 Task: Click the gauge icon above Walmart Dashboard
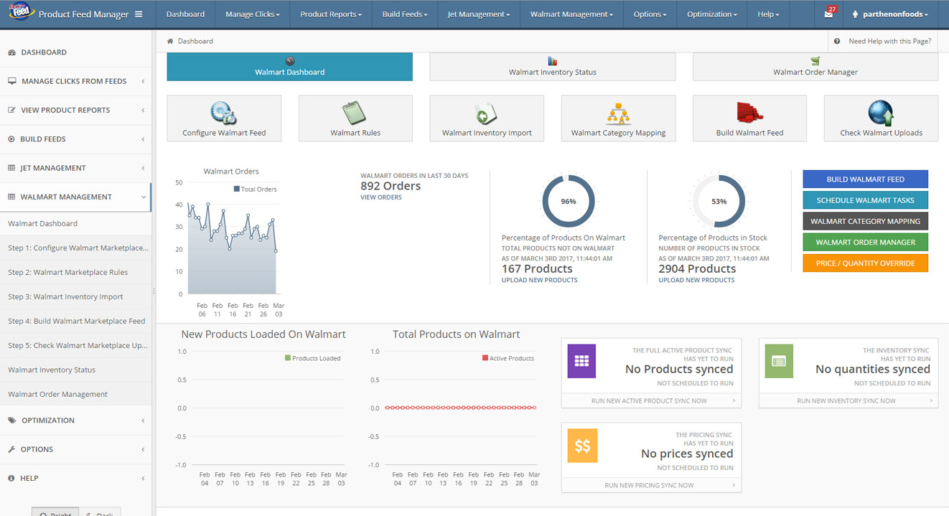click(290, 61)
